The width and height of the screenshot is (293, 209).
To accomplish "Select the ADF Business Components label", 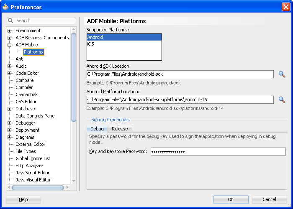I will click(42, 38).
